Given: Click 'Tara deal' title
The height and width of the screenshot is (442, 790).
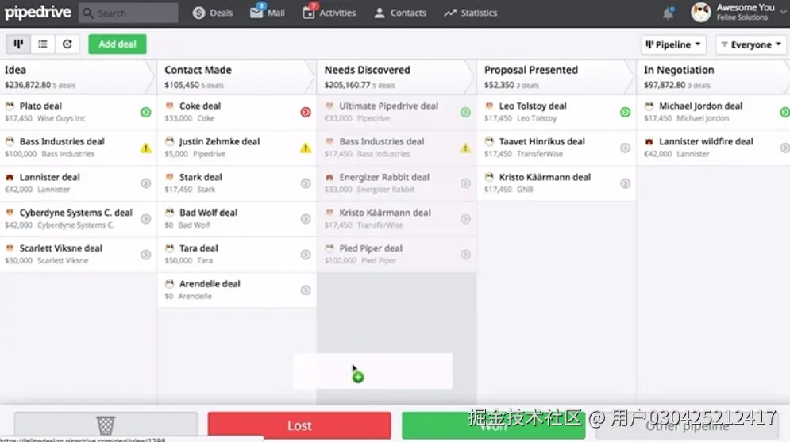Looking at the screenshot, I should pyautogui.click(x=198, y=248).
